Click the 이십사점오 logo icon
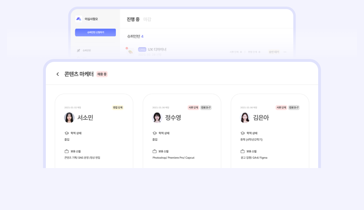Screen dimensions: 364x210 point(79,19)
